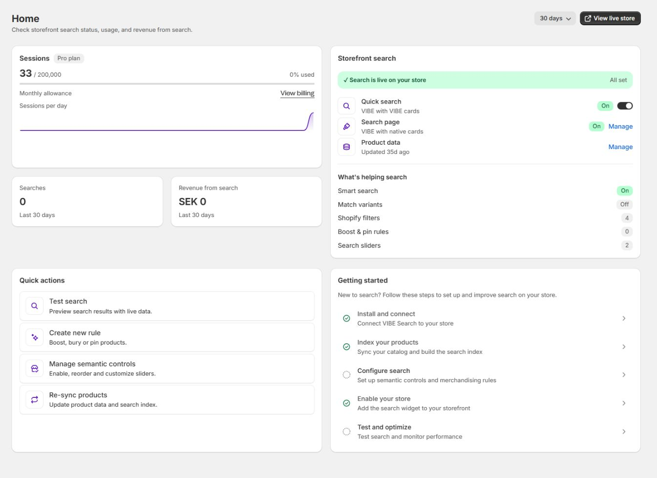
Task: Open the Create new rule quick action
Action: [x=167, y=337]
